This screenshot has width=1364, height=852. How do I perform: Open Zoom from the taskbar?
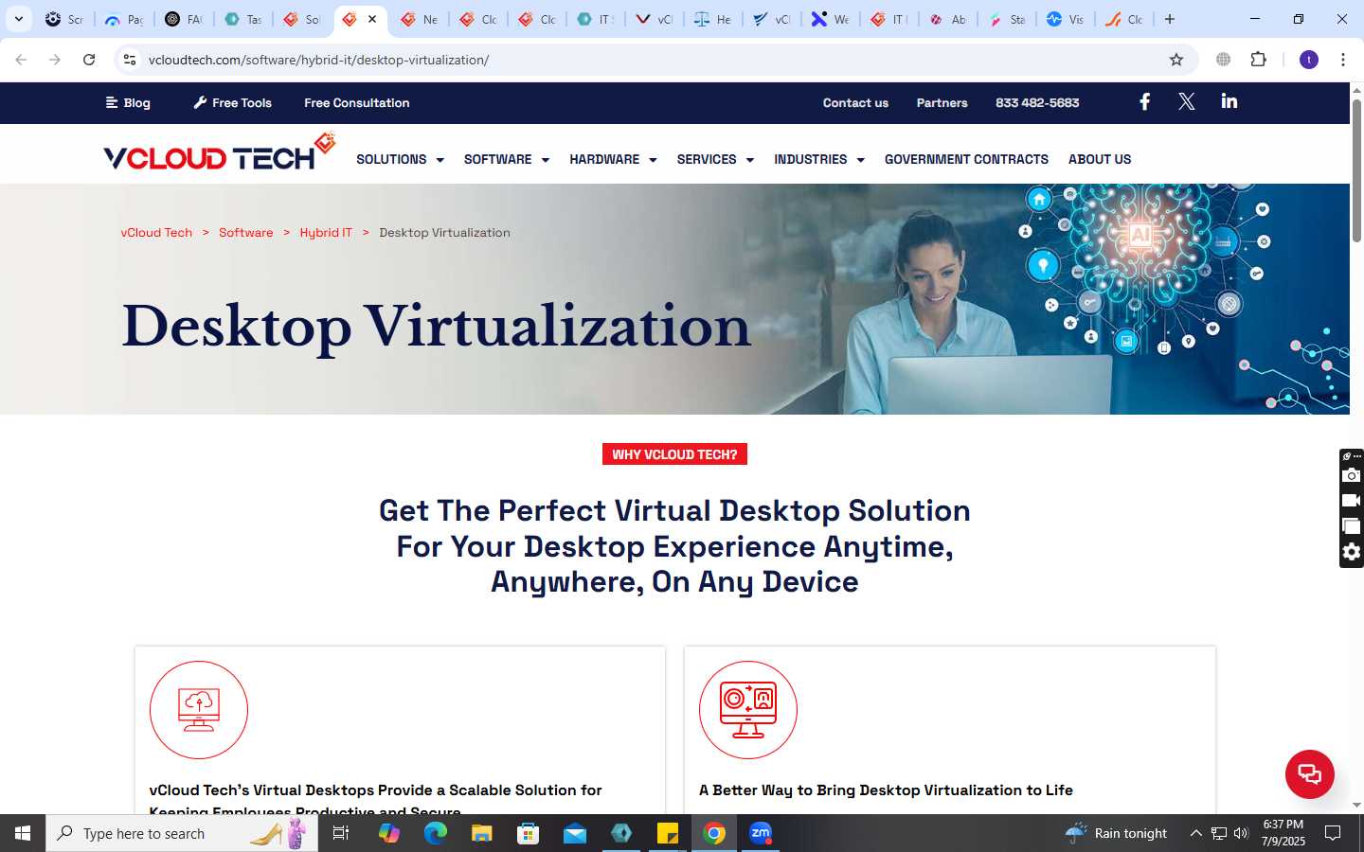coord(761,833)
